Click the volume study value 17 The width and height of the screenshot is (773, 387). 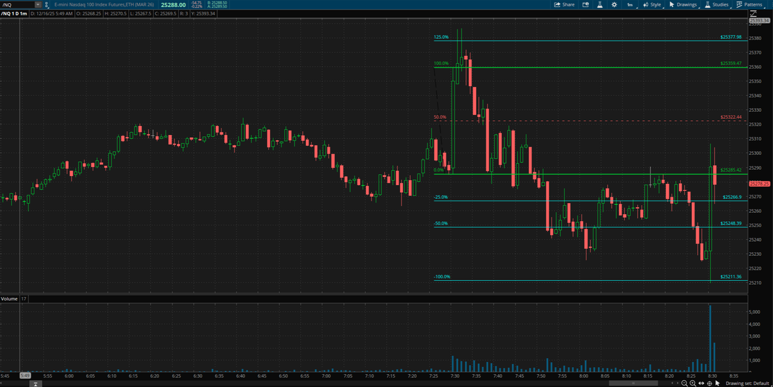tap(23, 299)
